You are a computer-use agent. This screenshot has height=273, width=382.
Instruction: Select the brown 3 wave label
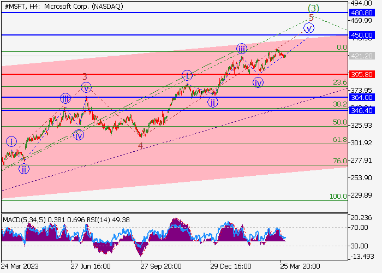(85, 77)
